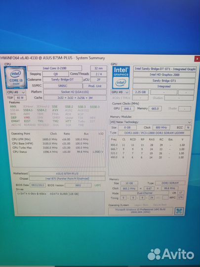Click the 2.25 GB GPU memory field
Screen dimensions: 200x267
(x=140, y=92)
